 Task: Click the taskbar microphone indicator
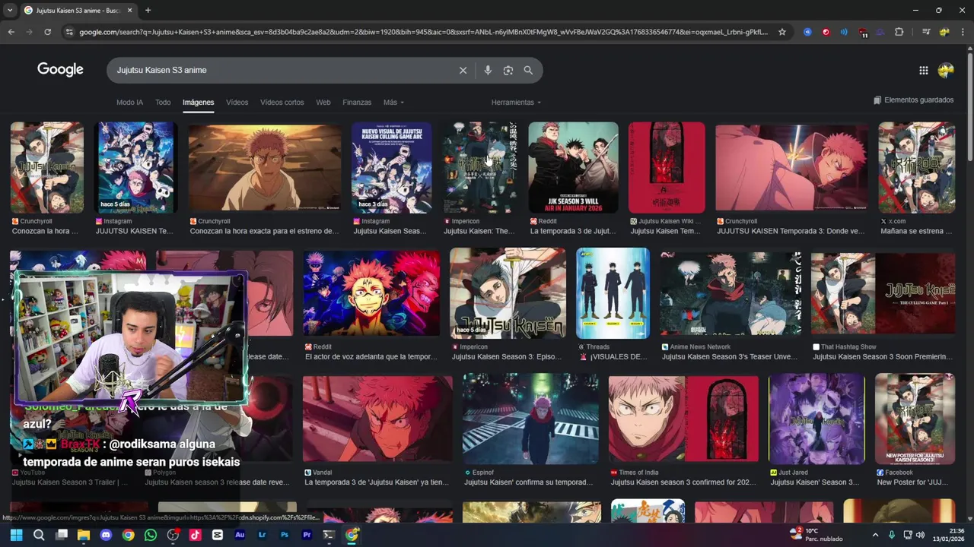892,535
